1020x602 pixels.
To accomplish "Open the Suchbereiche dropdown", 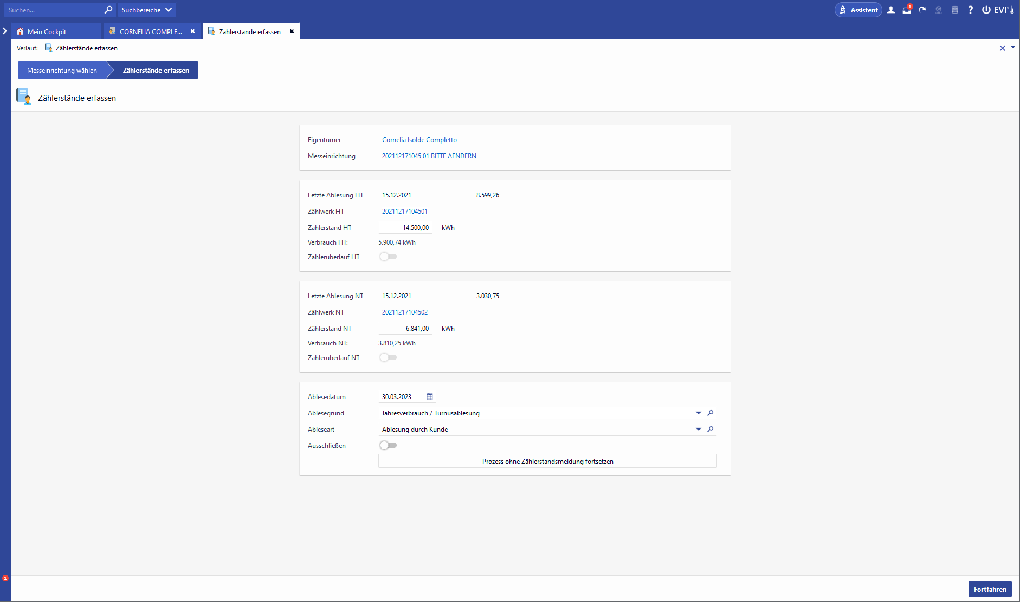I will coord(147,10).
